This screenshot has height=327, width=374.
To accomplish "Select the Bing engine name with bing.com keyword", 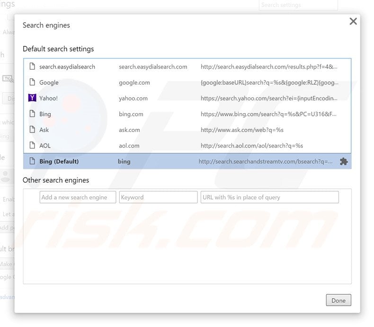I will click(45, 114).
